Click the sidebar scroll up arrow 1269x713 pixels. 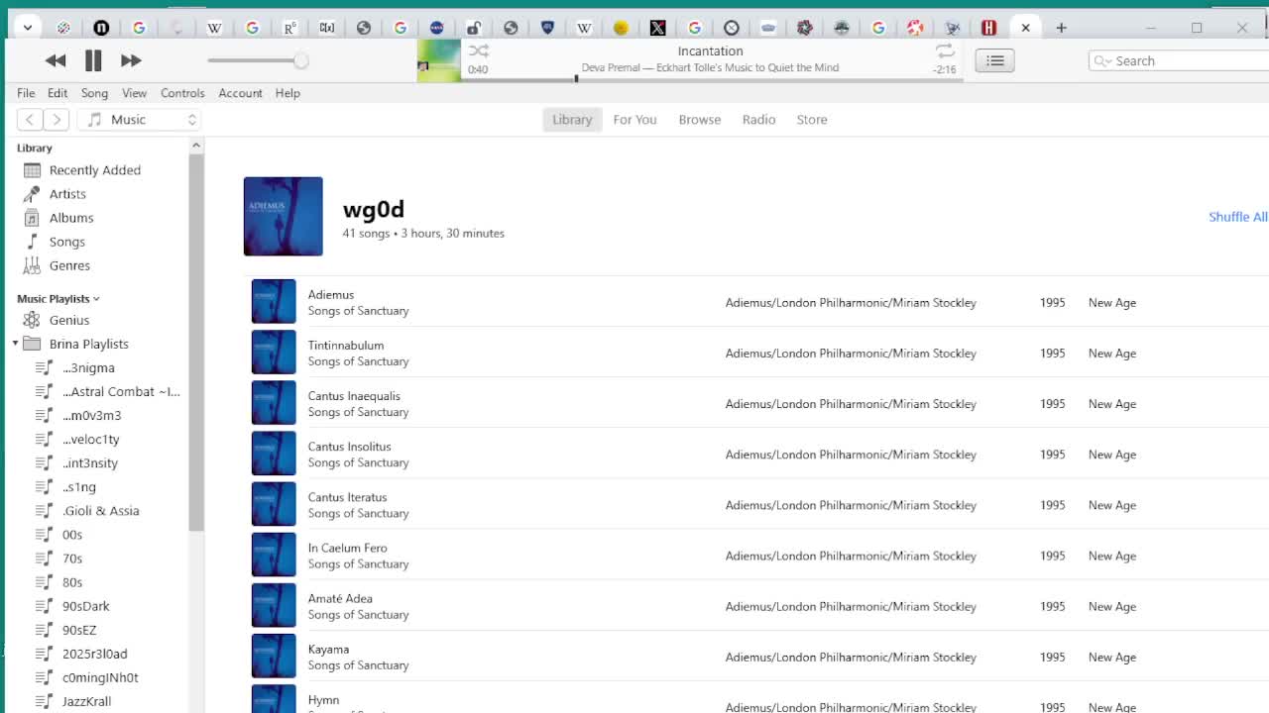point(196,146)
